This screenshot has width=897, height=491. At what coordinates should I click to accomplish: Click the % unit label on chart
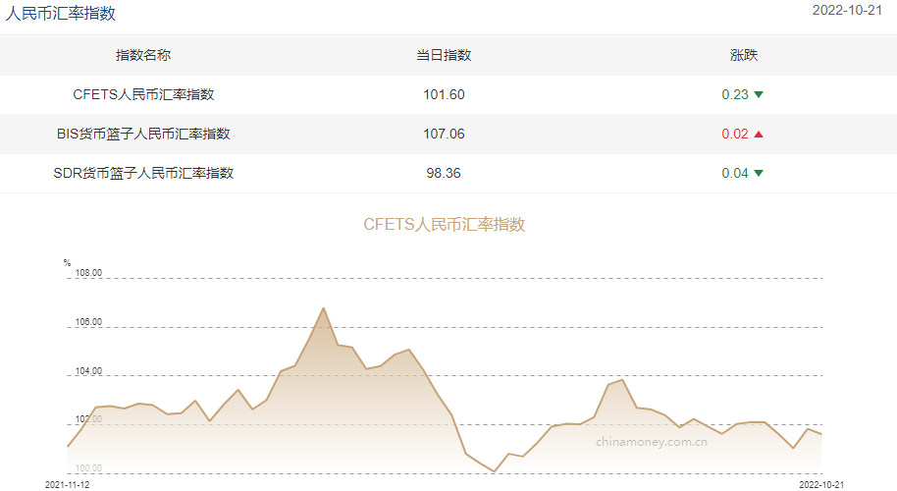tap(67, 263)
